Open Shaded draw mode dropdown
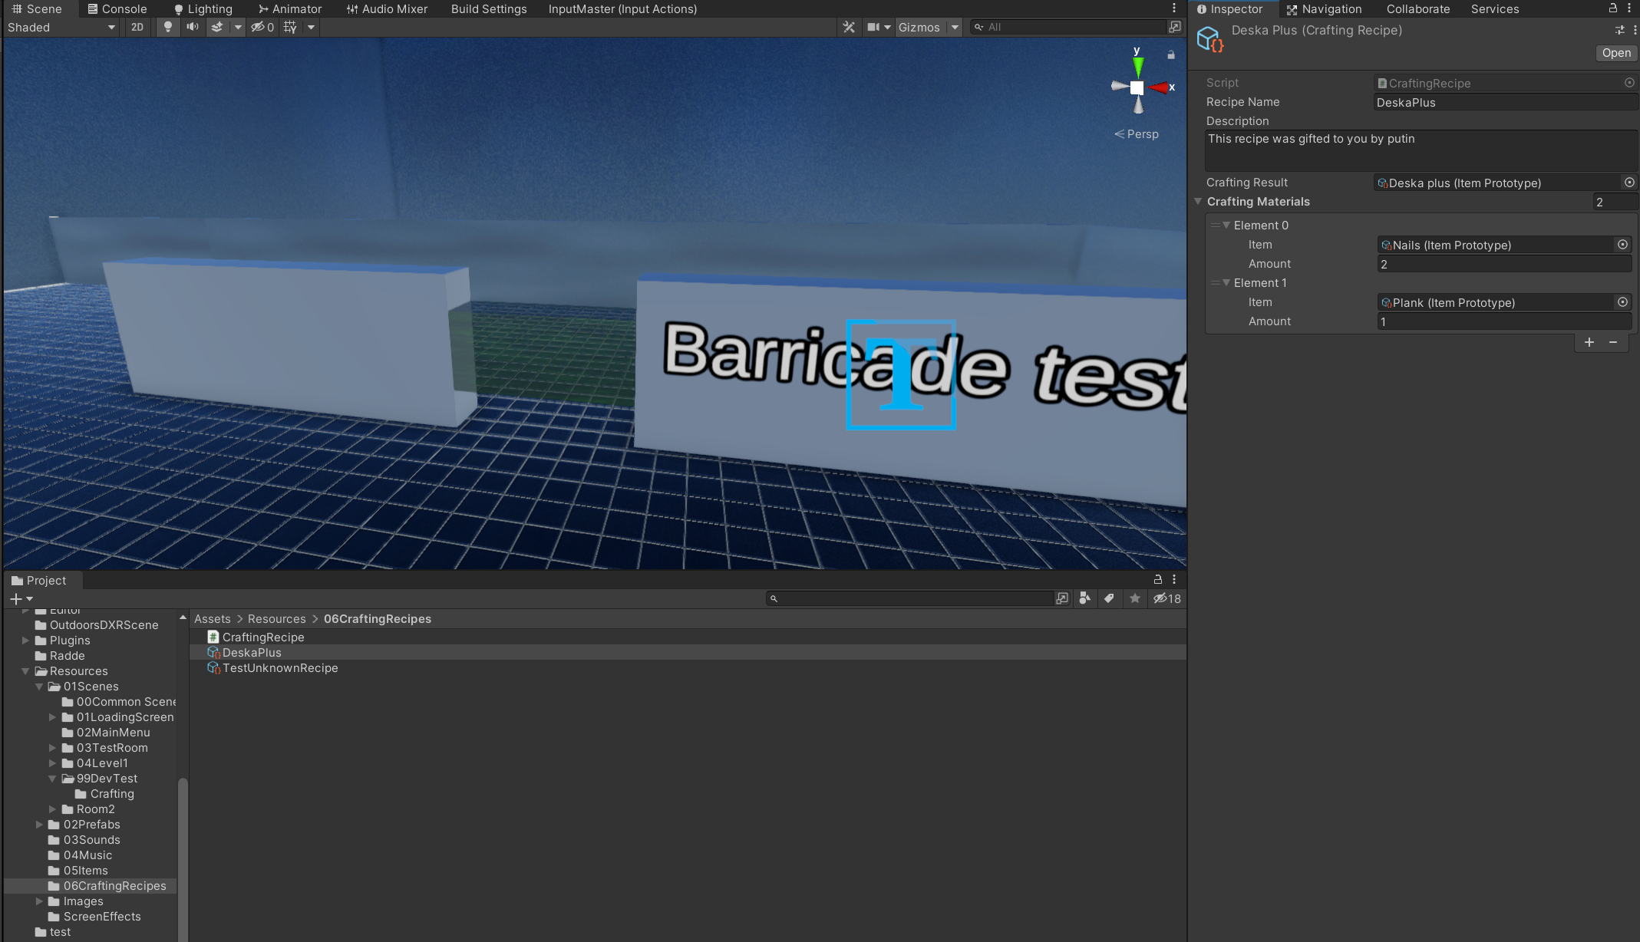This screenshot has width=1640, height=942. click(x=61, y=27)
